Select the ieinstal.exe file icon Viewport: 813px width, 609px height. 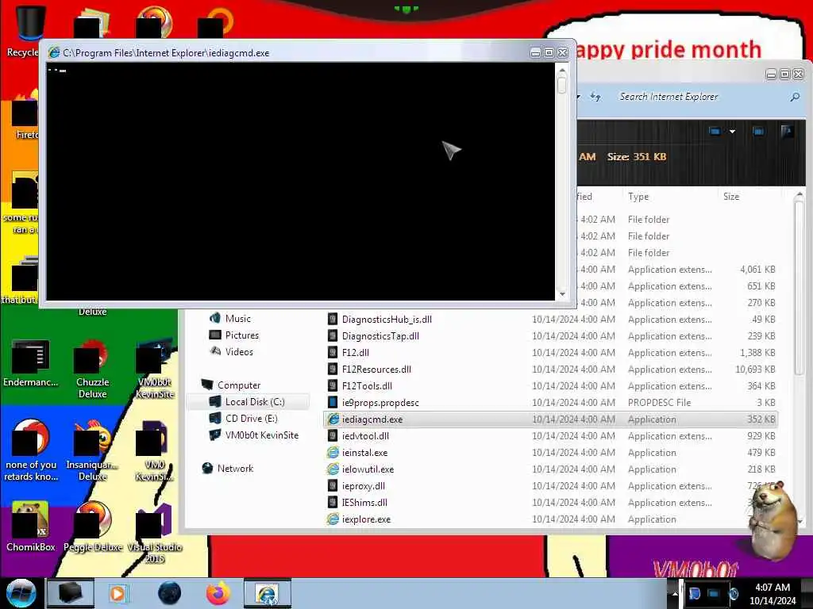(333, 452)
